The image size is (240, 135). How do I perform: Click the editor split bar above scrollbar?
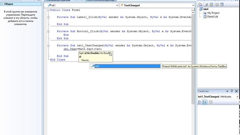point(193,10)
